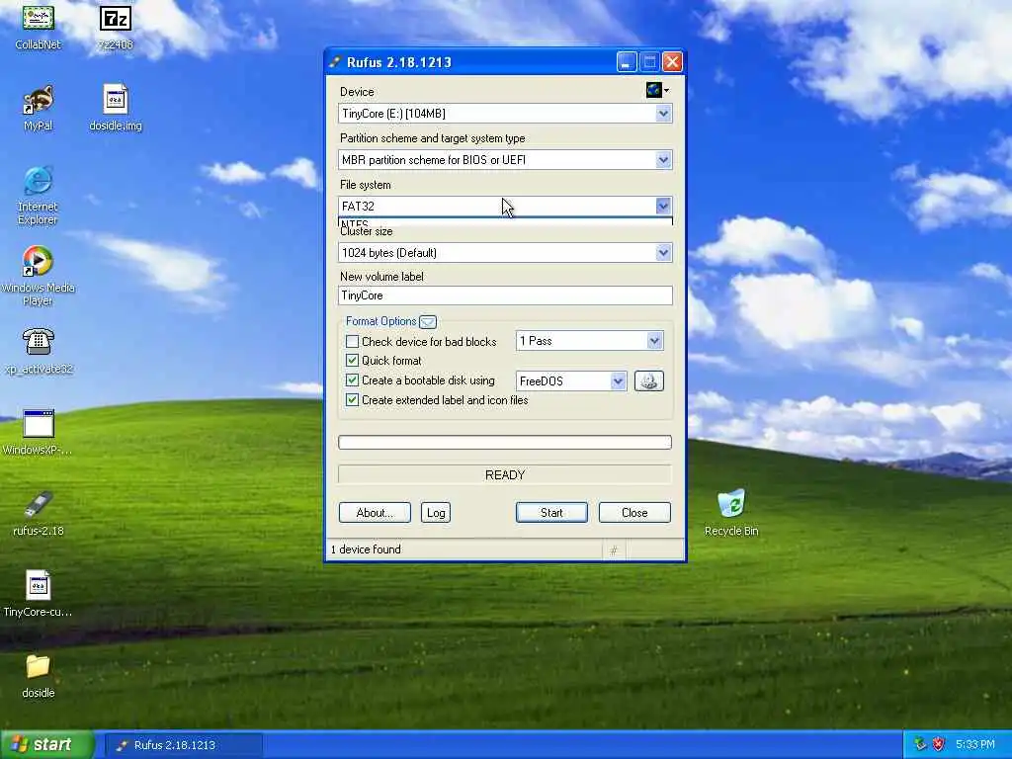Uncheck Create extended label and icon files

click(x=353, y=400)
